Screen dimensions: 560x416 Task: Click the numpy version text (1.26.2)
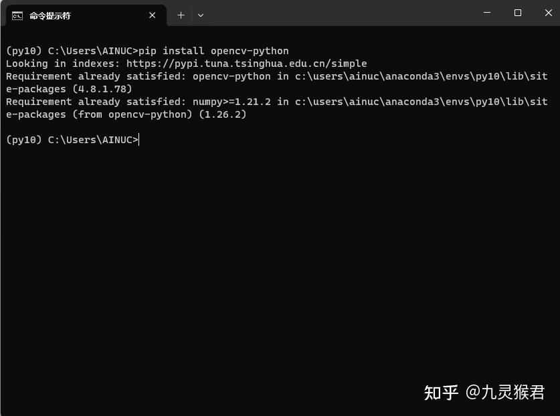coord(221,114)
